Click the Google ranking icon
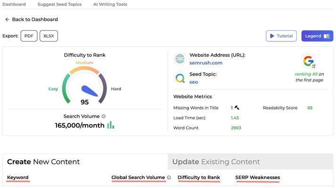The image size is (336, 188). (x=309, y=62)
